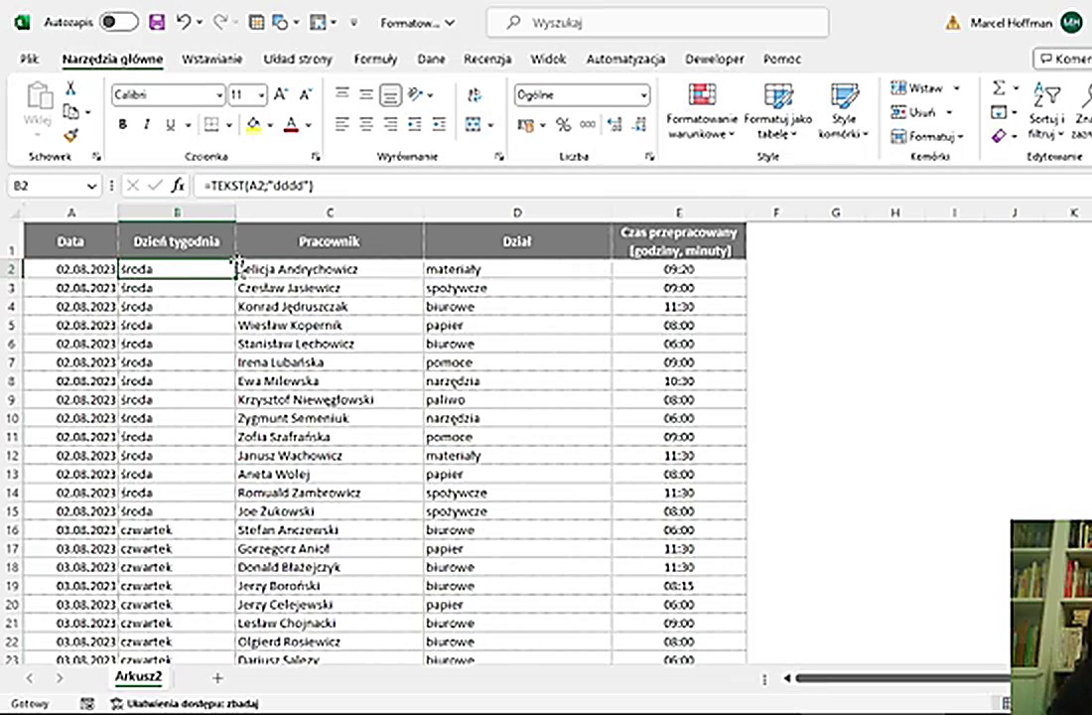The image size is (1092, 715).
Task: Click the yellow fill color button
Action: click(x=254, y=125)
